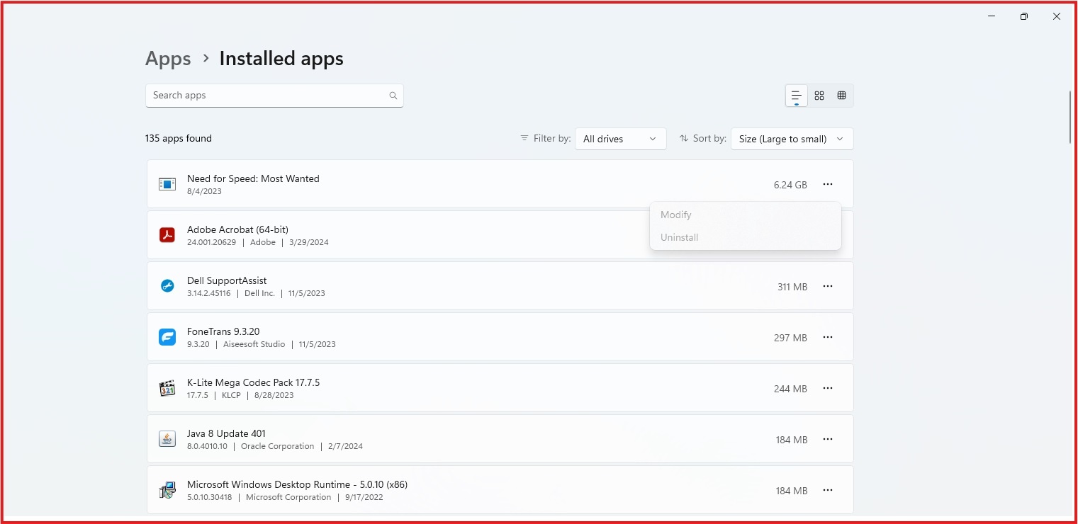Viewport: 1078px width, 524px height.
Task: Click the Microsoft Windows Desktop Runtime icon
Action: (x=167, y=489)
